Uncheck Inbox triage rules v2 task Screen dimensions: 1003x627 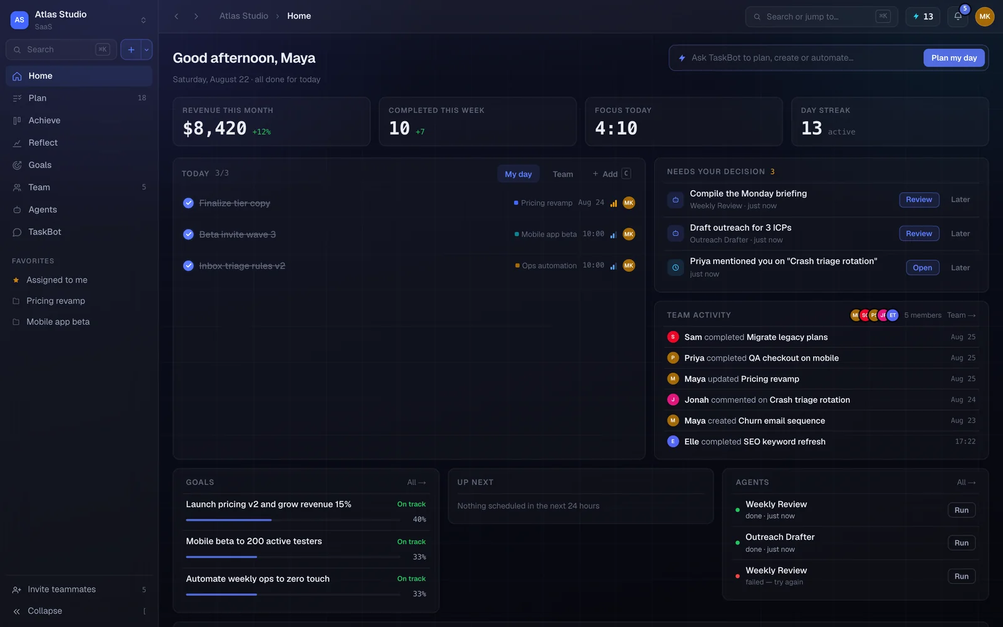(188, 266)
